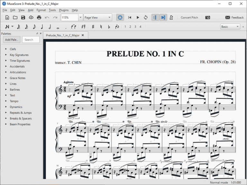Create a new score with the New icon
247x185 pixels.
[7, 17]
